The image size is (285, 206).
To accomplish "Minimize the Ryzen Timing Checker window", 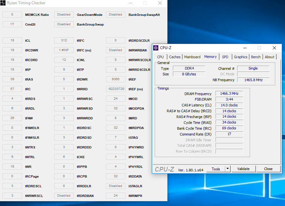I will tap(131, 3).
